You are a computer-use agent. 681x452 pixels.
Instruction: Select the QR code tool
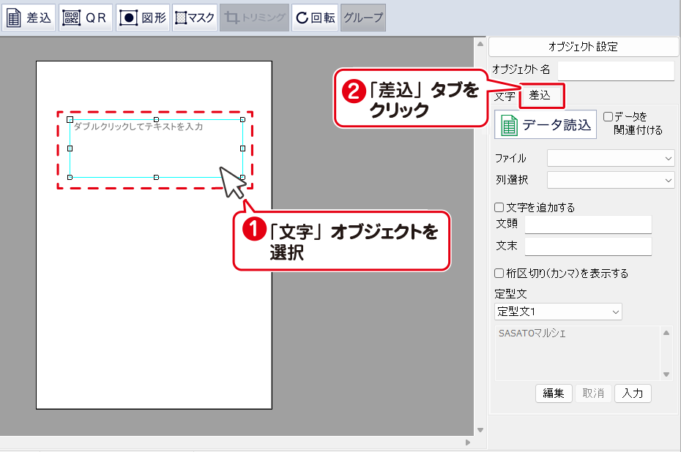[x=85, y=18]
